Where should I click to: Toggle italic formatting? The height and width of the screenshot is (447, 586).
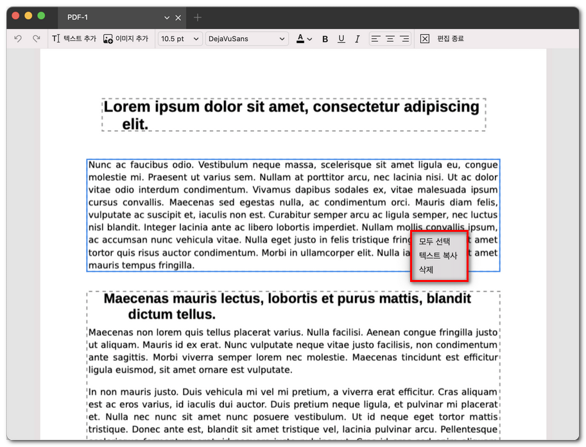358,39
